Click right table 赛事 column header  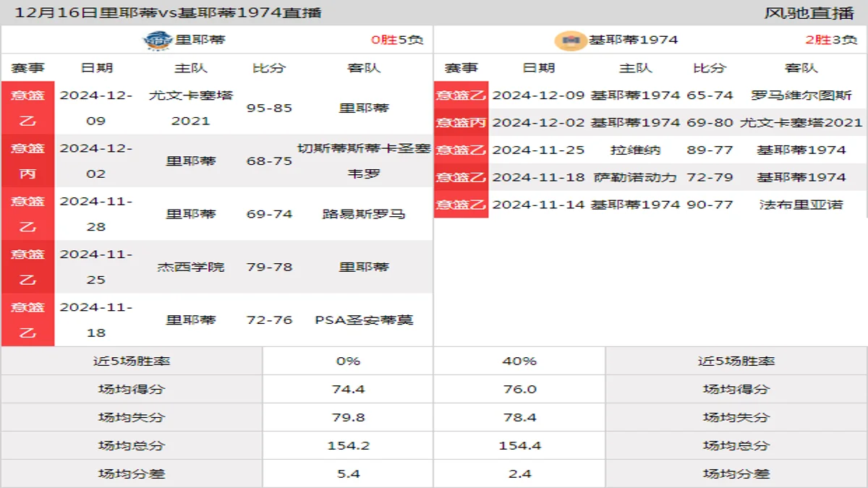461,68
